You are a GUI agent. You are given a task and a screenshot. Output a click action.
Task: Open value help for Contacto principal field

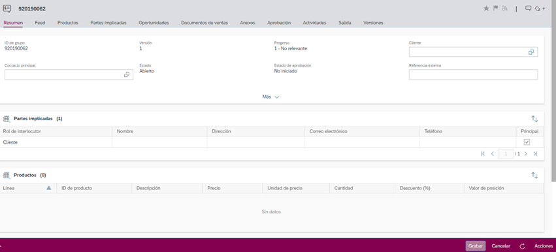tap(127, 75)
